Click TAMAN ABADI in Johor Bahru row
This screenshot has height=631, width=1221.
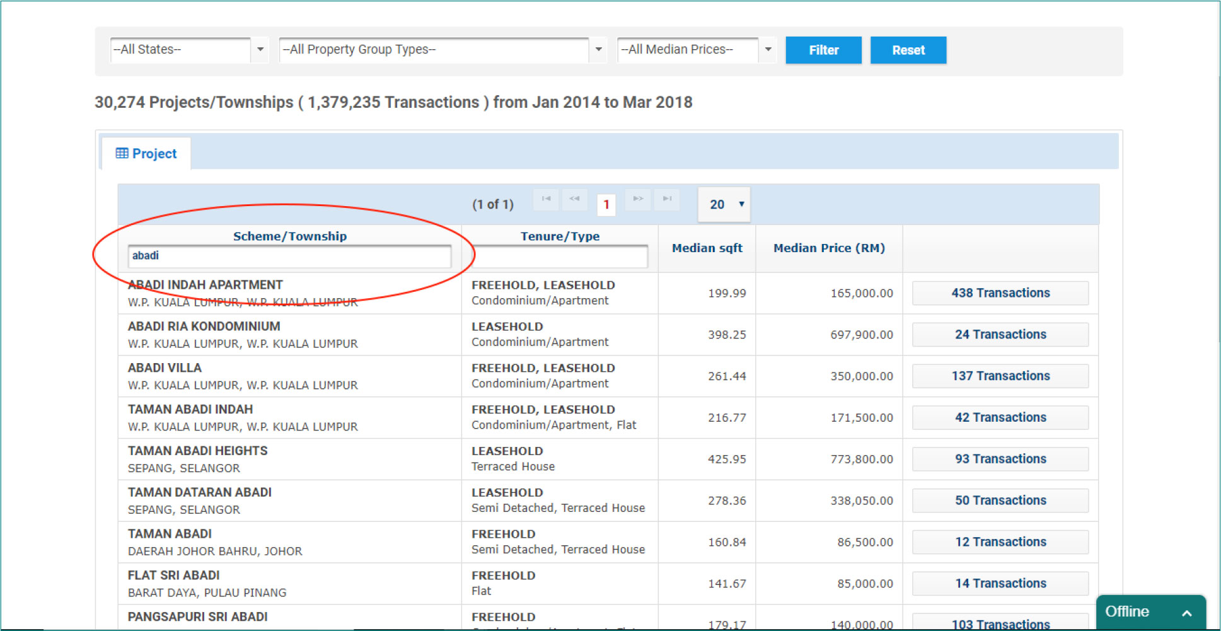(x=170, y=535)
